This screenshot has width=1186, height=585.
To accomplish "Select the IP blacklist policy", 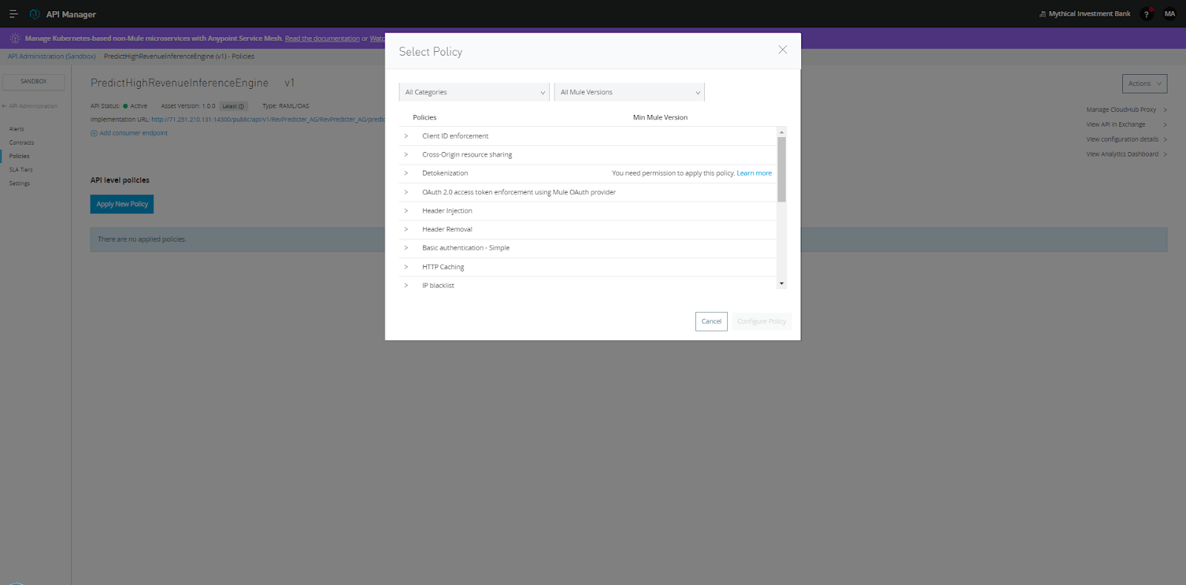I will pyautogui.click(x=438, y=285).
